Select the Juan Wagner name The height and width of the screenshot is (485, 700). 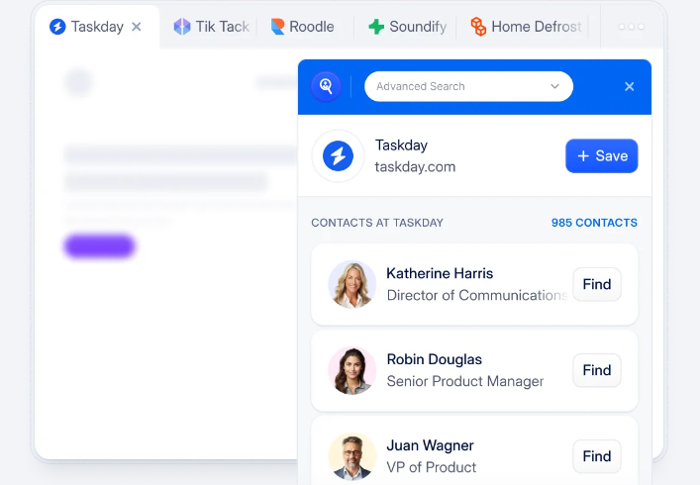(x=430, y=445)
